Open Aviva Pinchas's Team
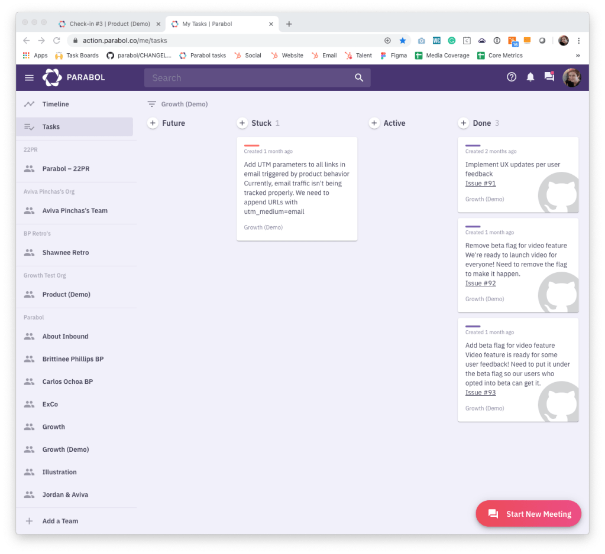This screenshot has height=554, width=605. click(75, 211)
